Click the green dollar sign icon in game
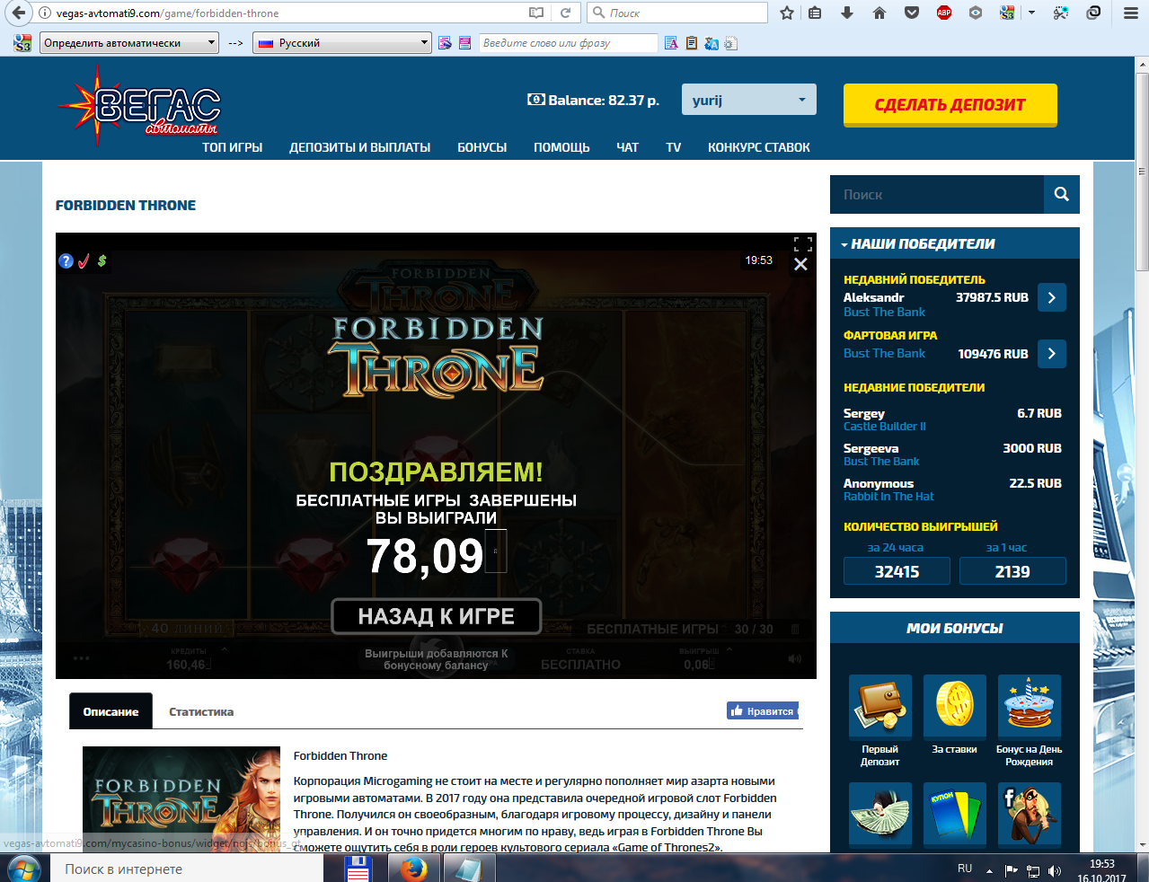 click(x=102, y=260)
